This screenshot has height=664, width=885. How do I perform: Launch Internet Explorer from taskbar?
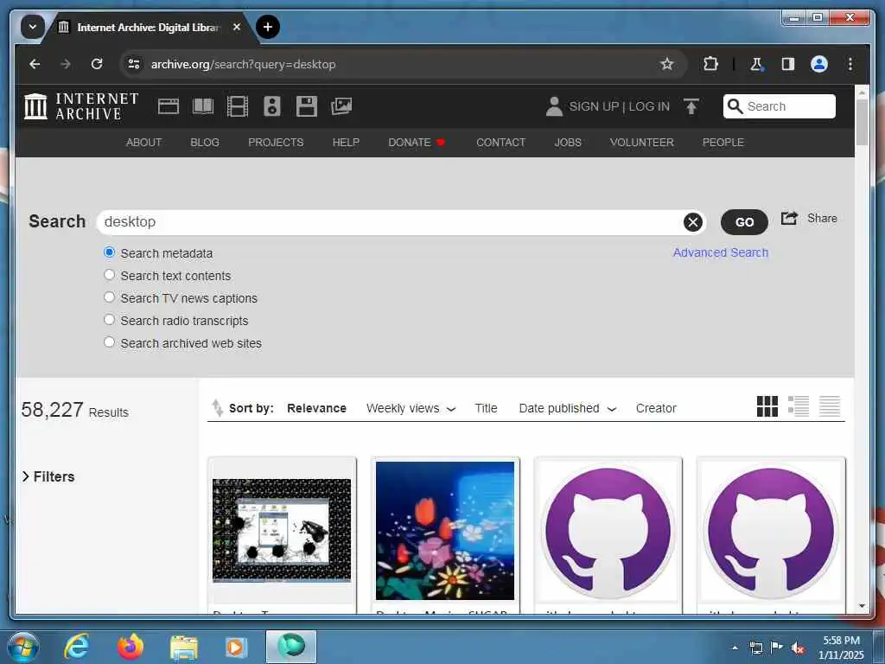(x=77, y=646)
